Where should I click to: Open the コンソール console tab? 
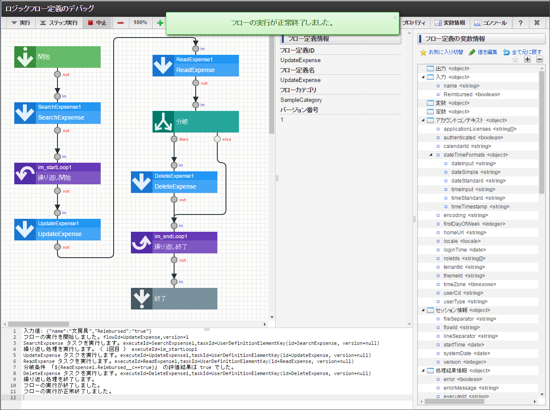pyautogui.click(x=491, y=22)
